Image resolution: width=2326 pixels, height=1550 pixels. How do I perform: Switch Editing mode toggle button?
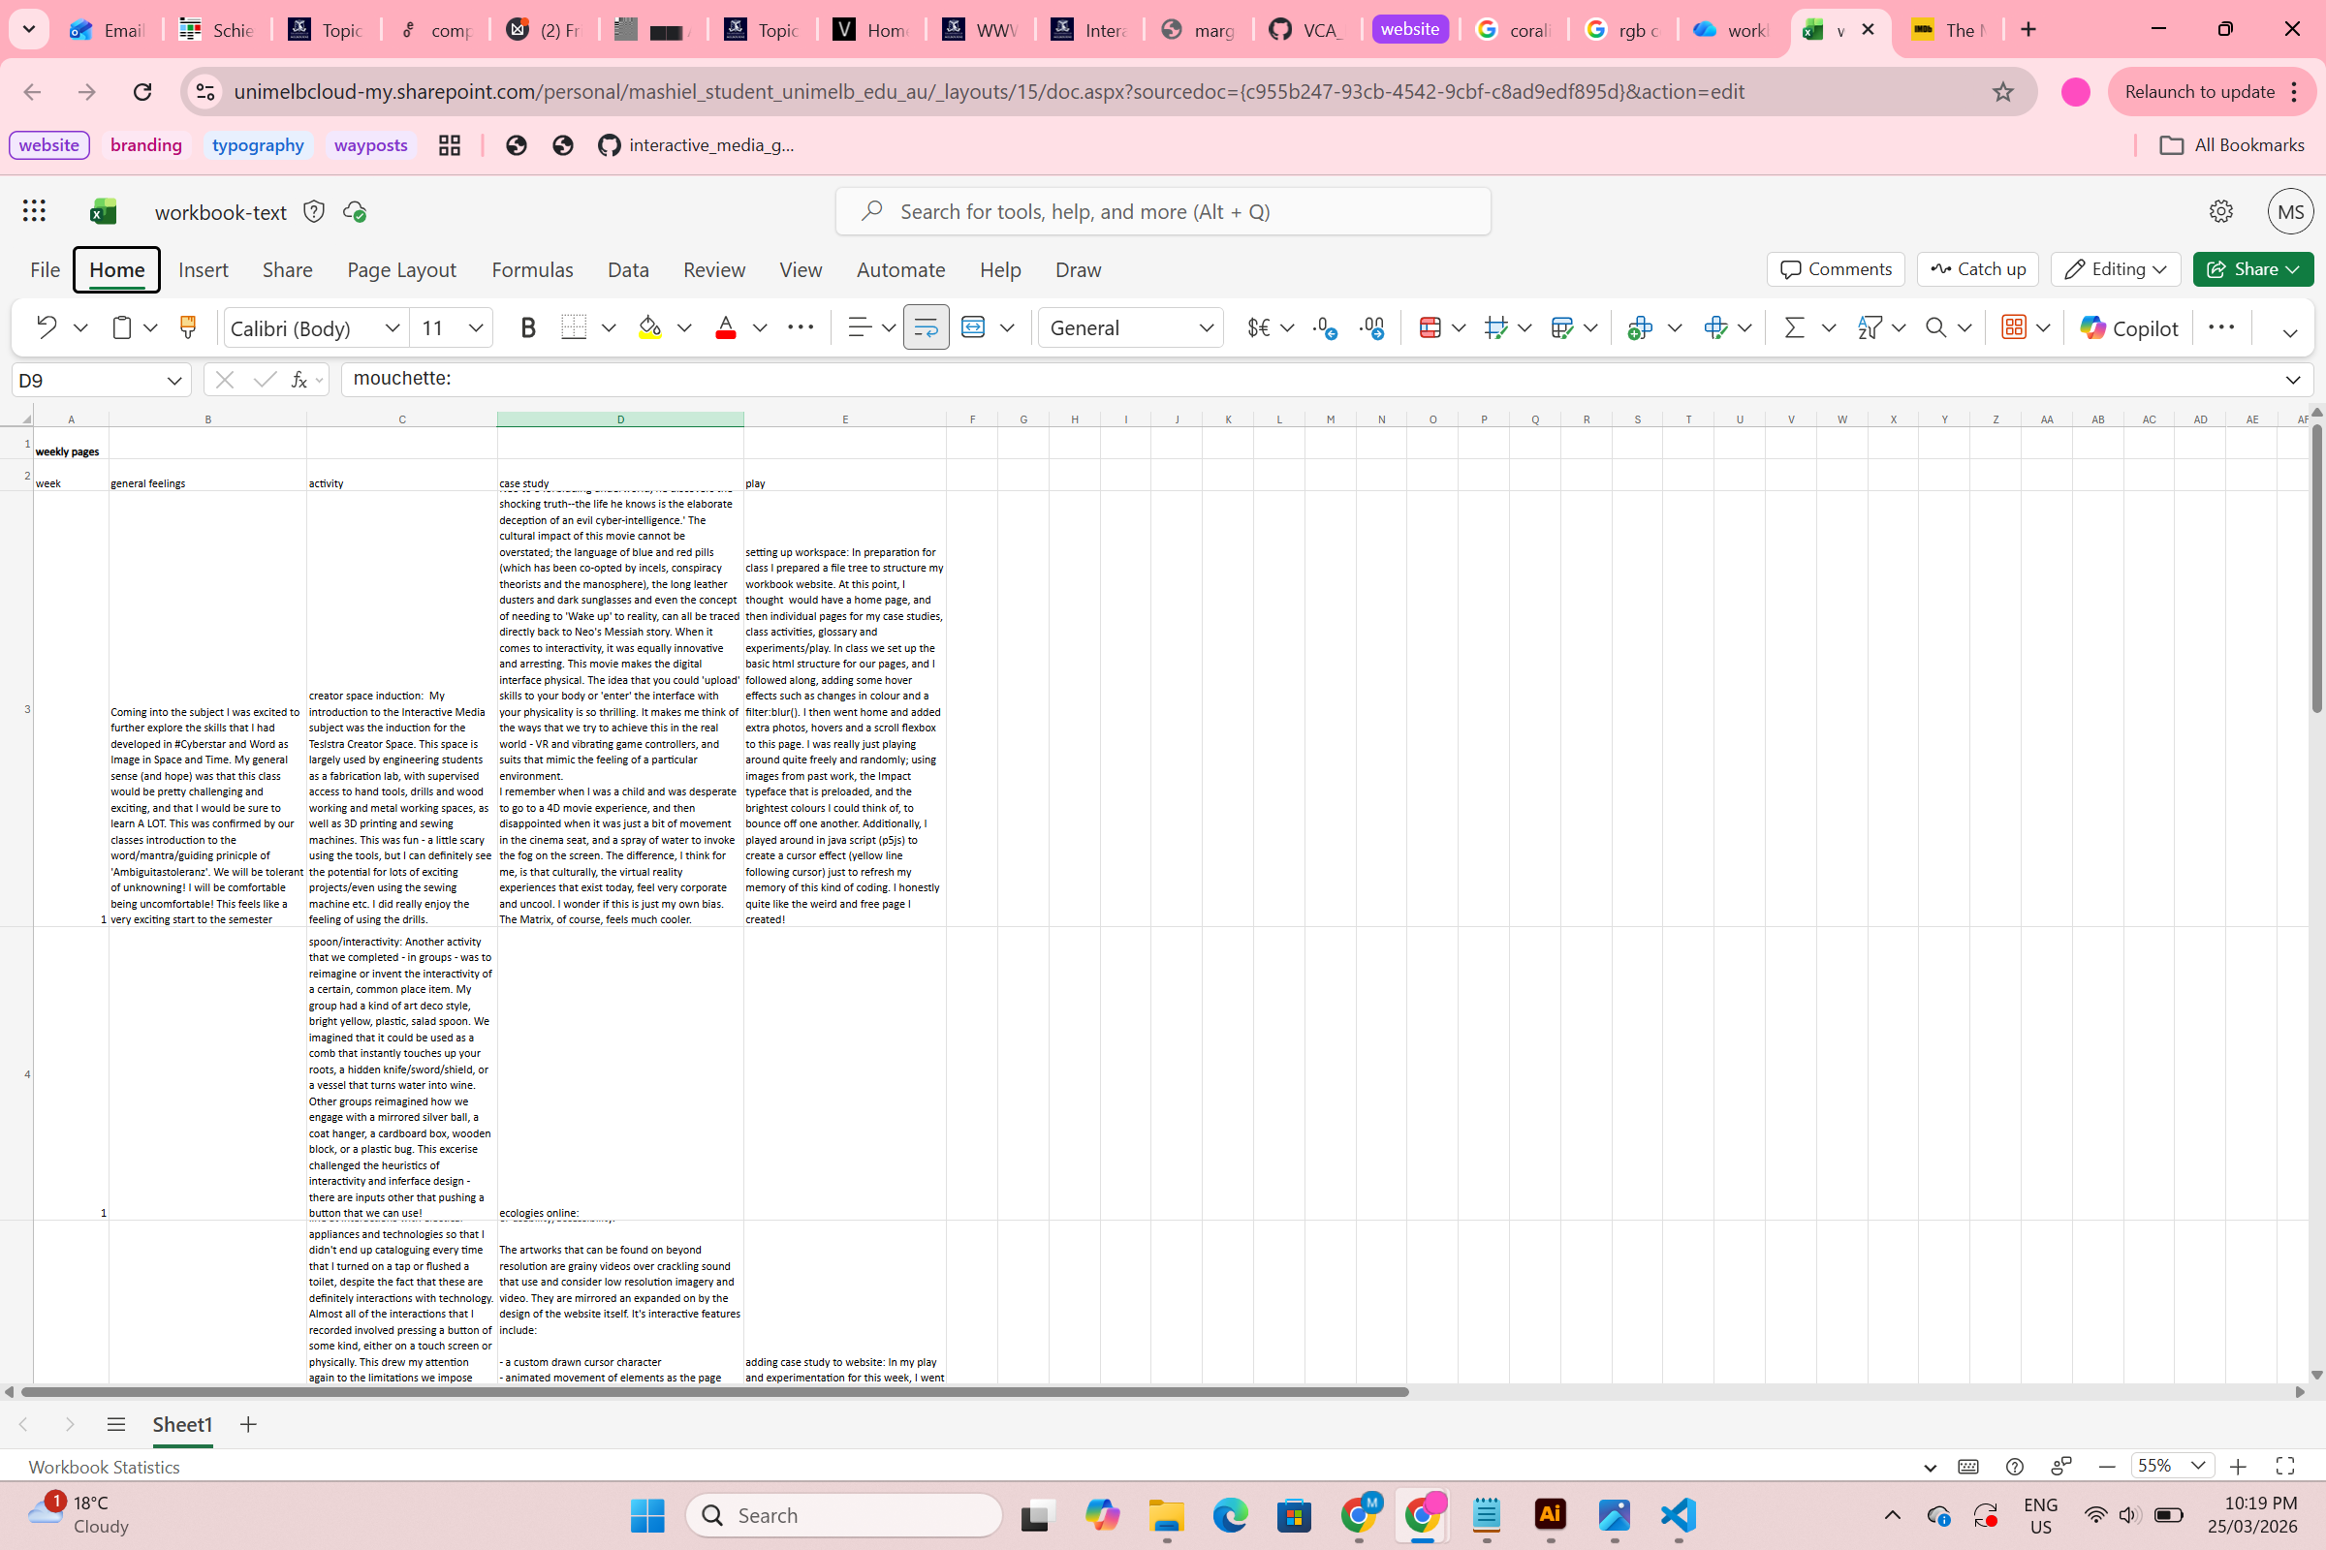(2116, 269)
